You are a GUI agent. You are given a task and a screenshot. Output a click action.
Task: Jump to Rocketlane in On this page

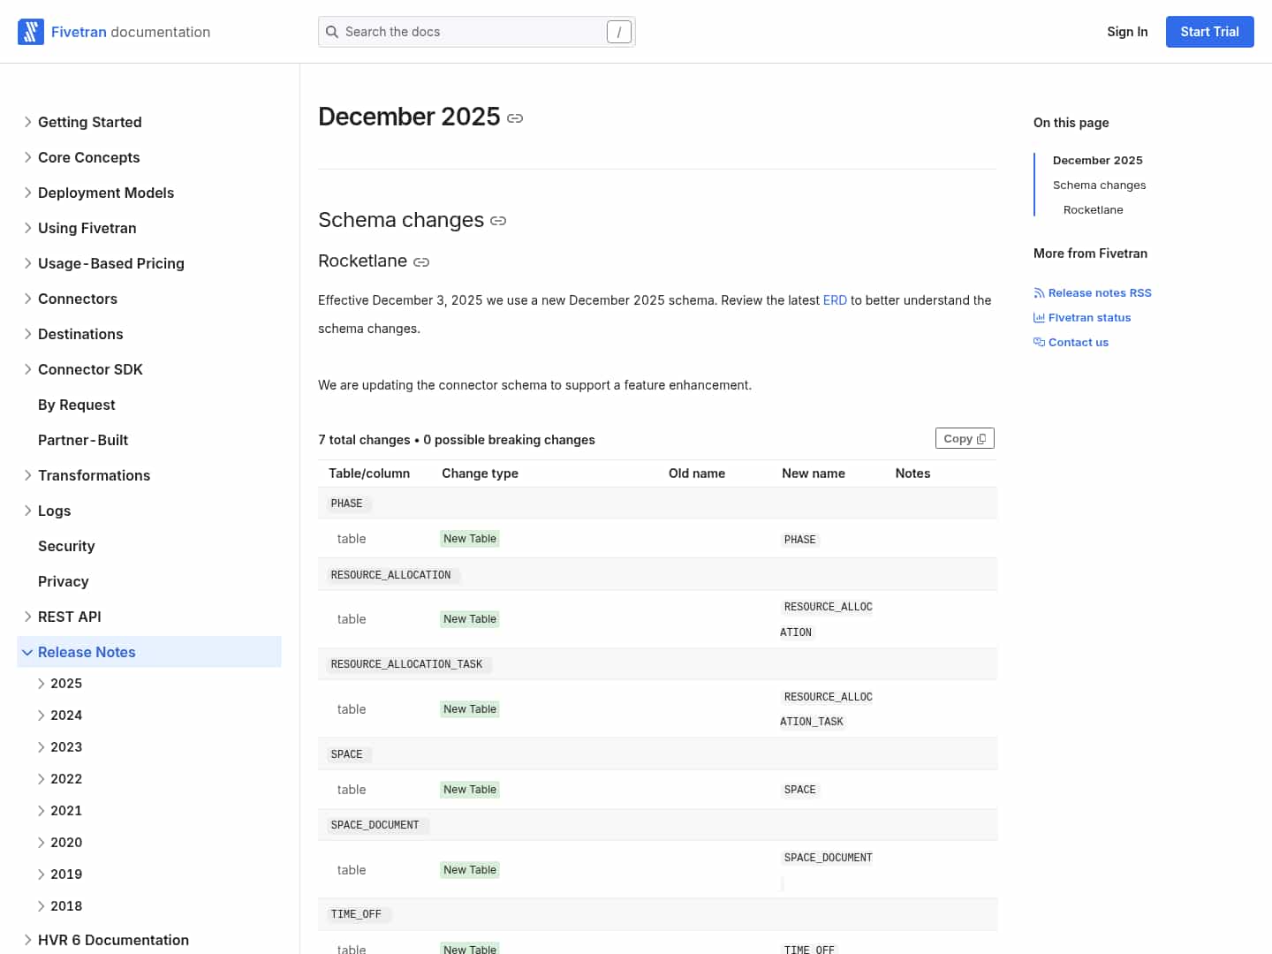[x=1093, y=210]
